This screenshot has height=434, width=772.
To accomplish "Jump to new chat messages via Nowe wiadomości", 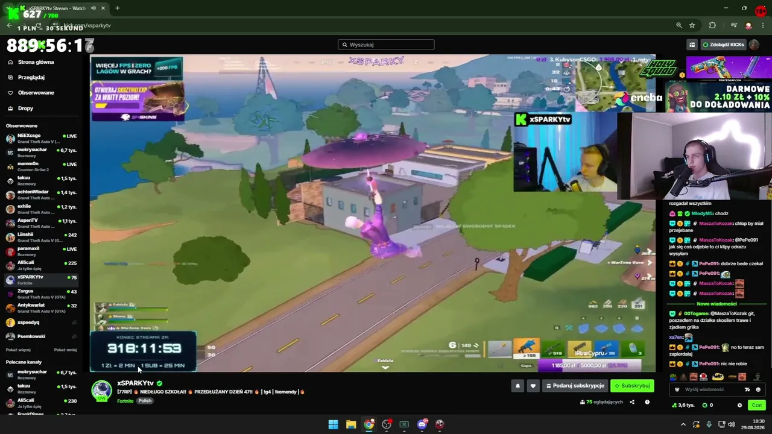I will tap(717, 304).
